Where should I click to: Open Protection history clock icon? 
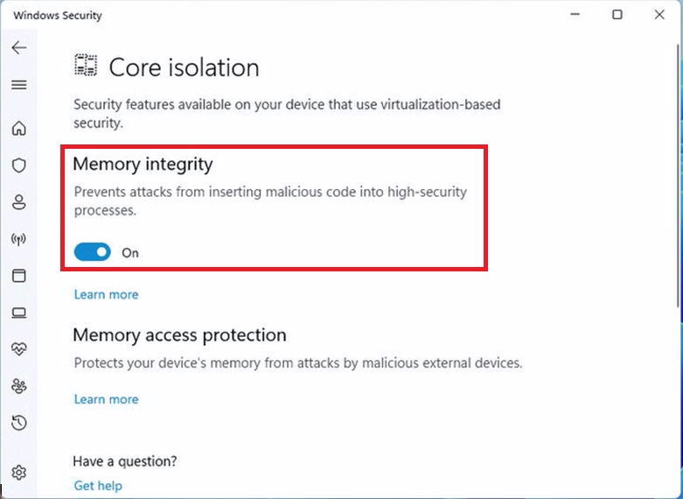[18, 423]
